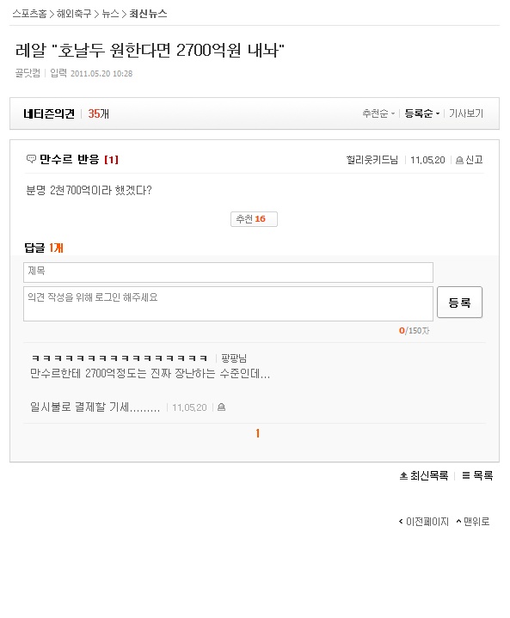Select page 1 of replies

(x=257, y=433)
